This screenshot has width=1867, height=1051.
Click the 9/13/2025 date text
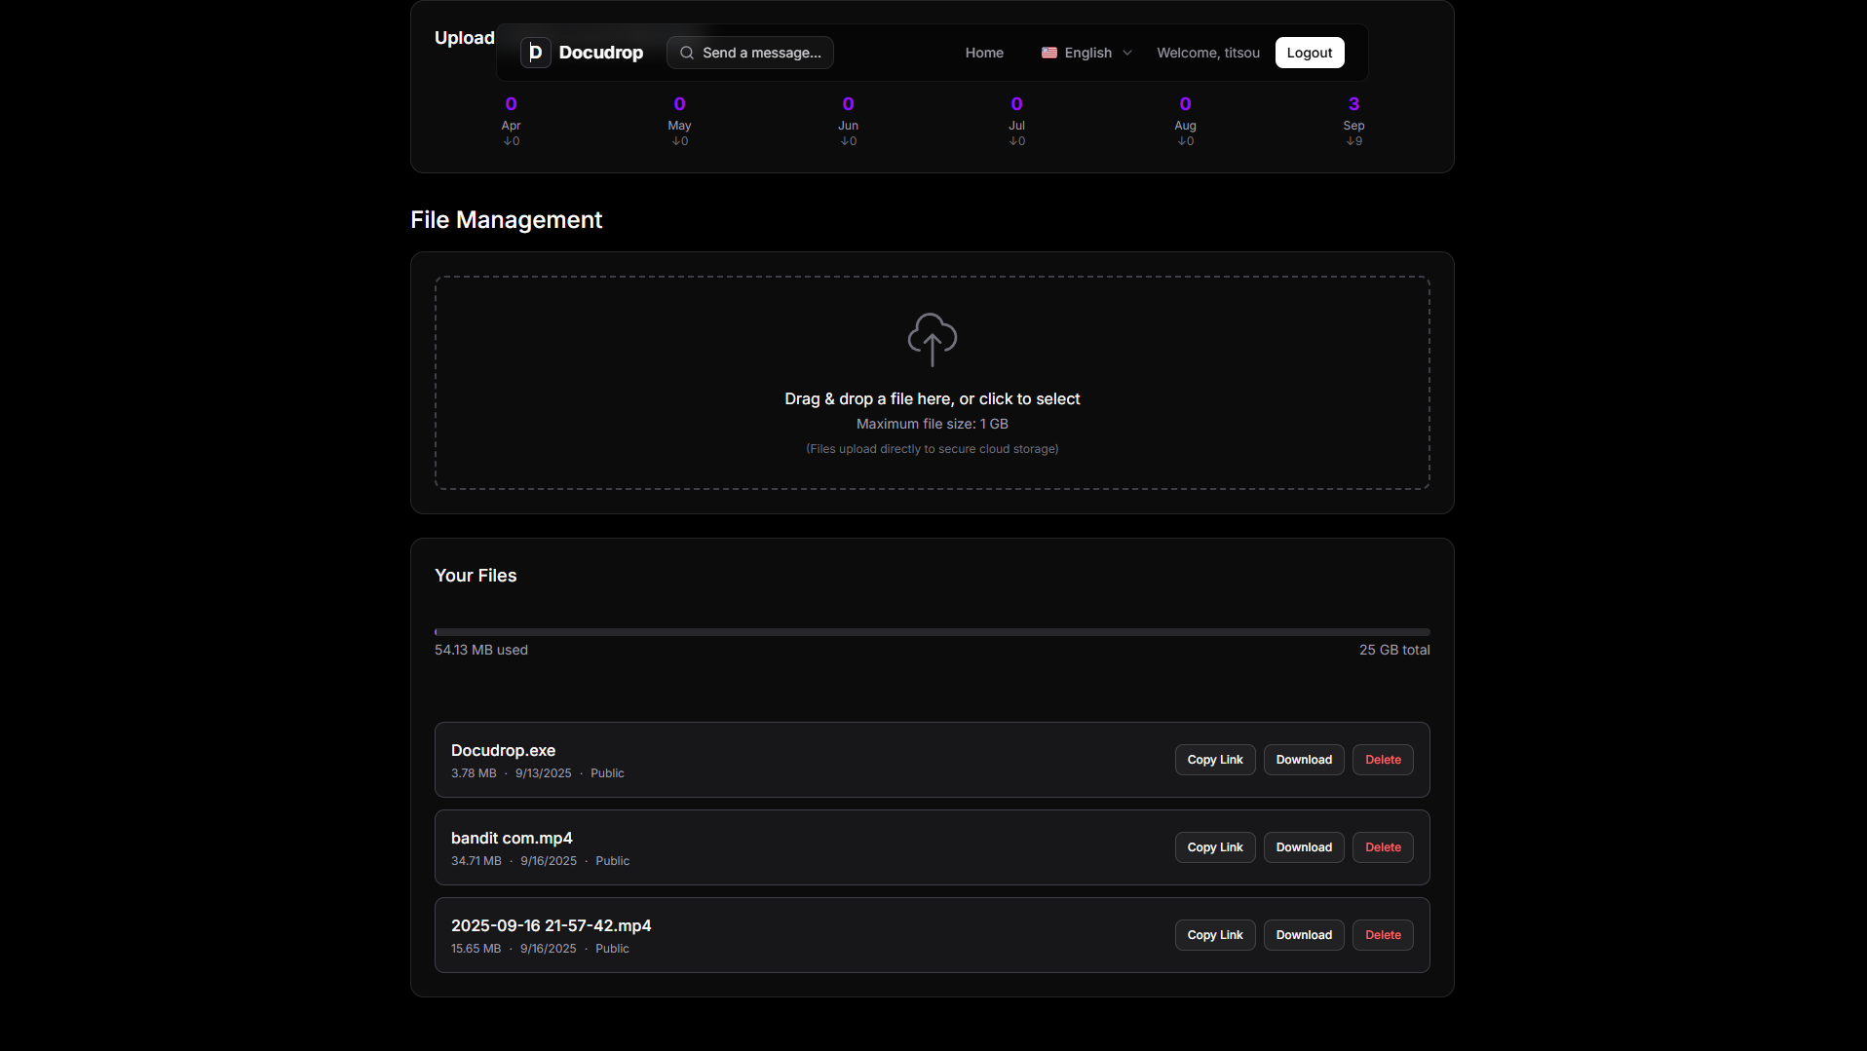(x=544, y=773)
